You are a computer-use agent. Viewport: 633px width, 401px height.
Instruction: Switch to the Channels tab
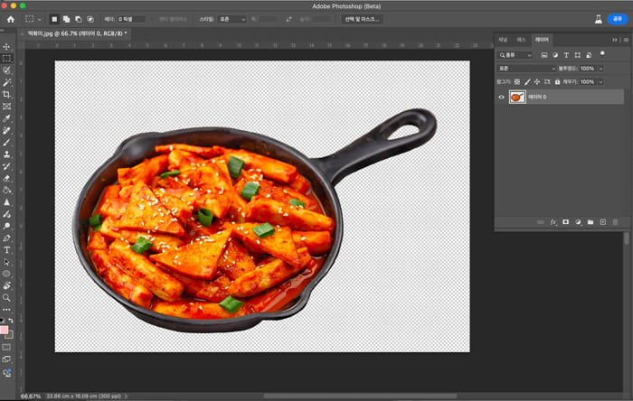[503, 40]
